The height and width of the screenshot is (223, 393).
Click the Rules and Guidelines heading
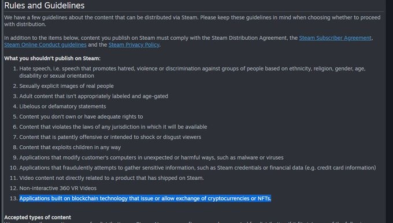point(45,6)
